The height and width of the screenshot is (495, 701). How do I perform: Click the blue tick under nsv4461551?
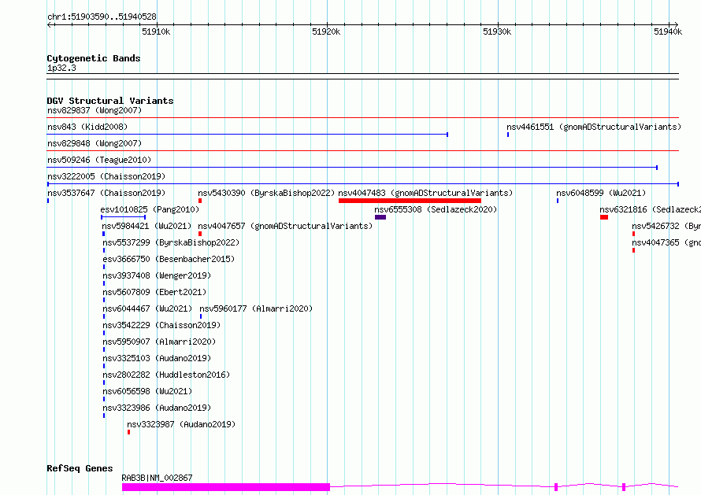508,135
